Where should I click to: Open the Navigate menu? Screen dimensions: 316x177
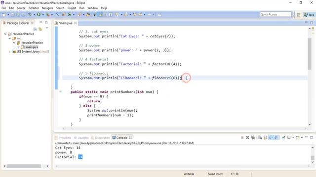pos(47,8)
